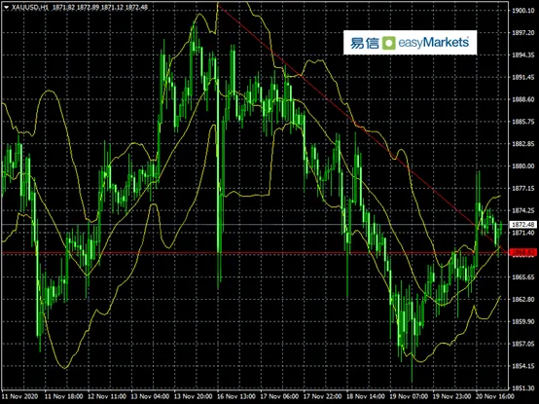Viewport: 539px width, 404px height.
Task: Click the 20 Nov 16:00 time label
Action: coord(495,396)
